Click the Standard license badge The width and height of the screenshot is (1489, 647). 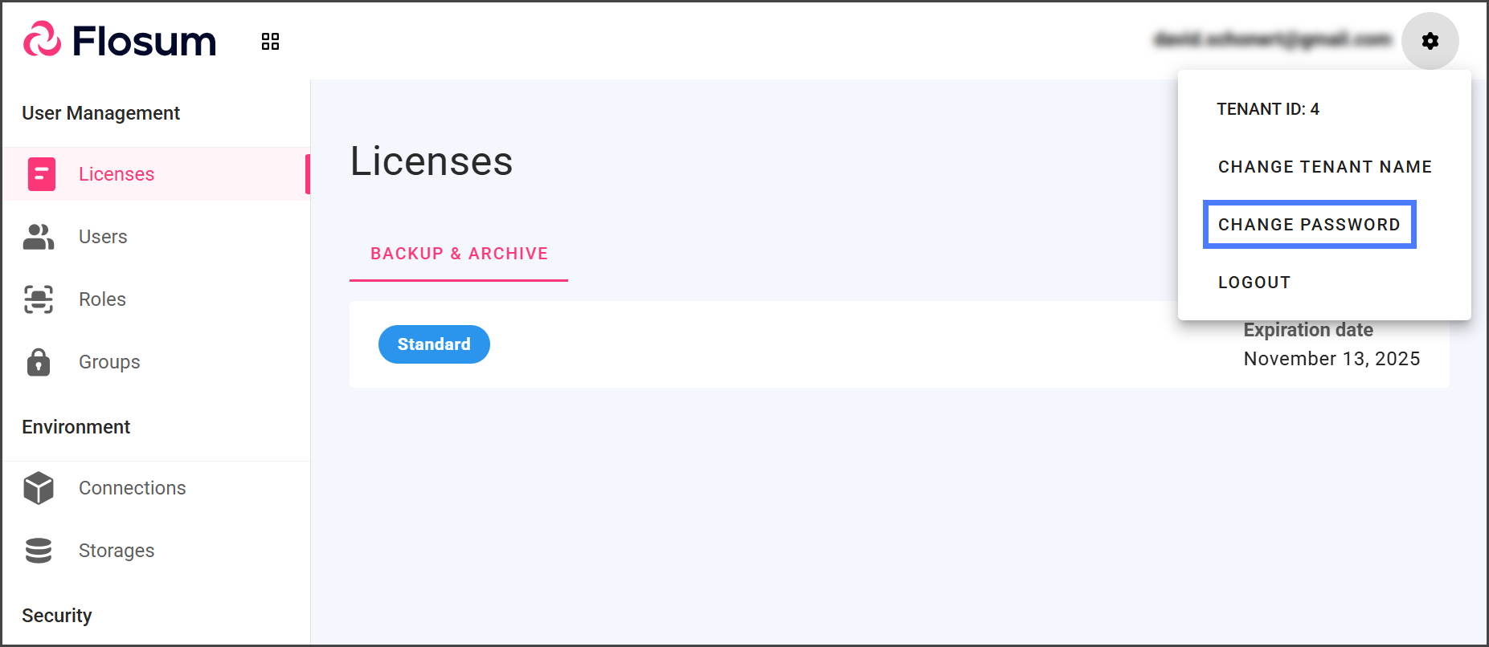(x=434, y=344)
